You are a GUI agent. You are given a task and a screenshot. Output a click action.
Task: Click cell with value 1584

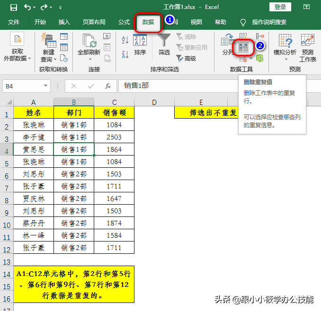pos(114,235)
